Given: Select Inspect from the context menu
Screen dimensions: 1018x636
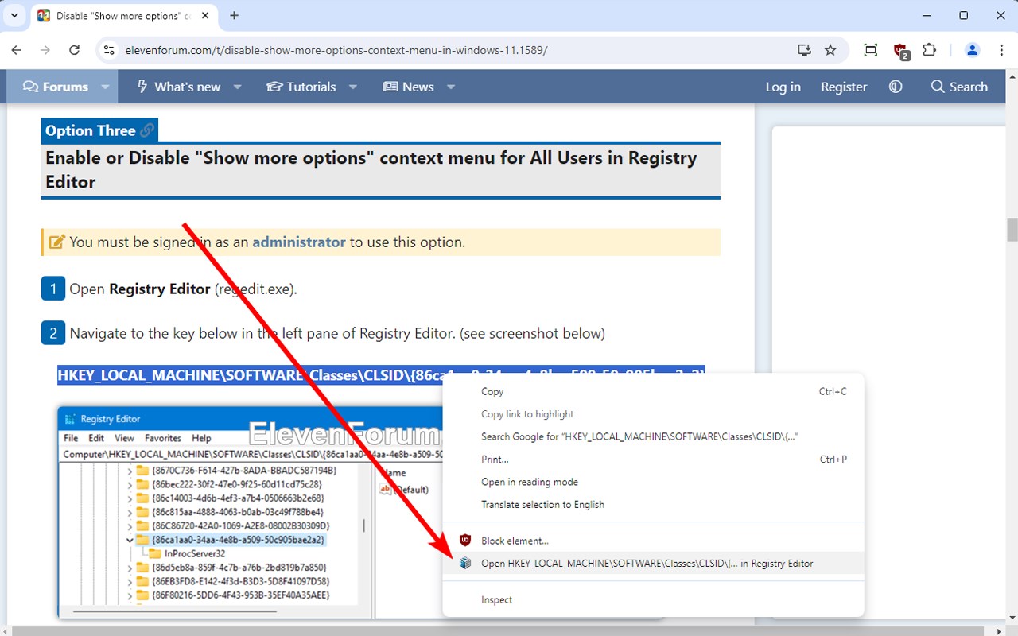Looking at the screenshot, I should (x=653, y=600).
